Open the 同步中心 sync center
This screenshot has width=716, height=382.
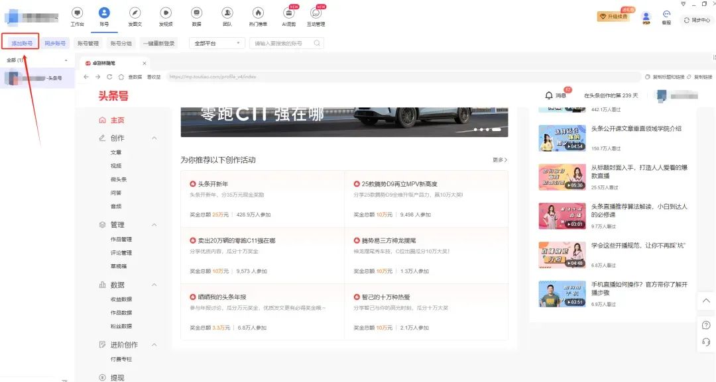coord(697,20)
